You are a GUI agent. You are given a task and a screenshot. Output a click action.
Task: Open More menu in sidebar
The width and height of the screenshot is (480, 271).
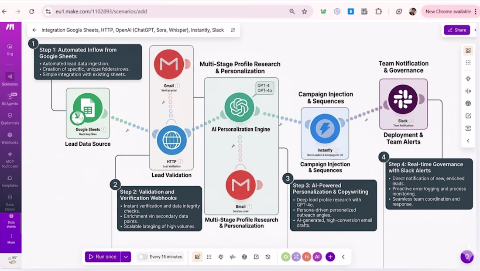click(x=11, y=239)
